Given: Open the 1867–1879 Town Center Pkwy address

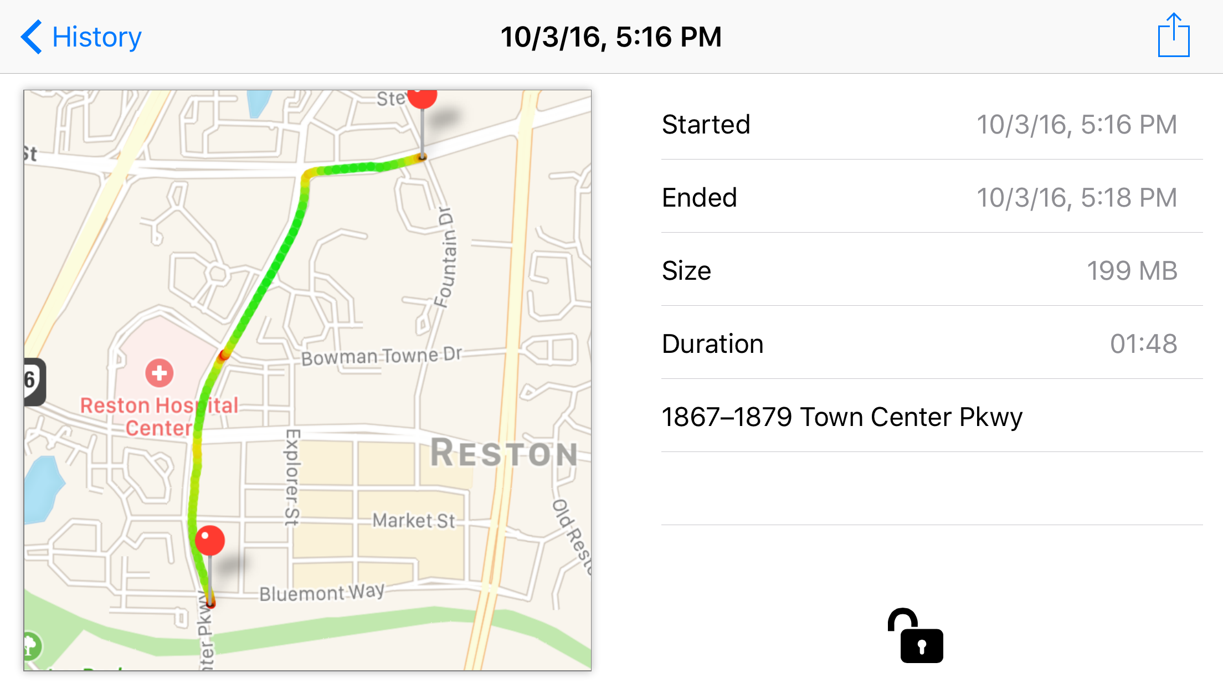Looking at the screenshot, I should tap(842, 417).
